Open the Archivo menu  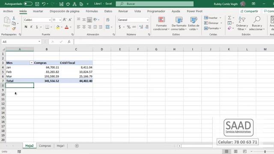pos(8,11)
